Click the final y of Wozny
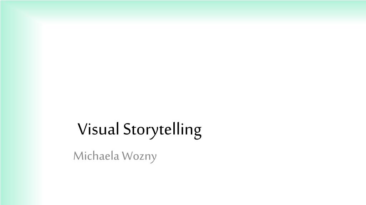The width and height of the screenshot is (366, 205). click(153, 158)
